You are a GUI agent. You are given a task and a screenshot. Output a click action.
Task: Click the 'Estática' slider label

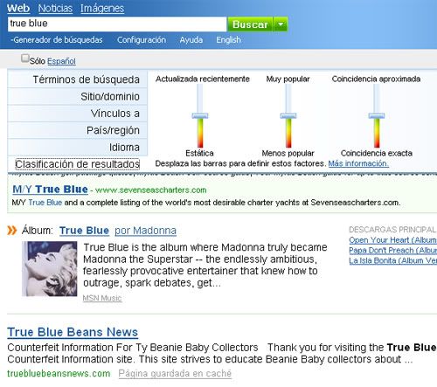tap(199, 153)
